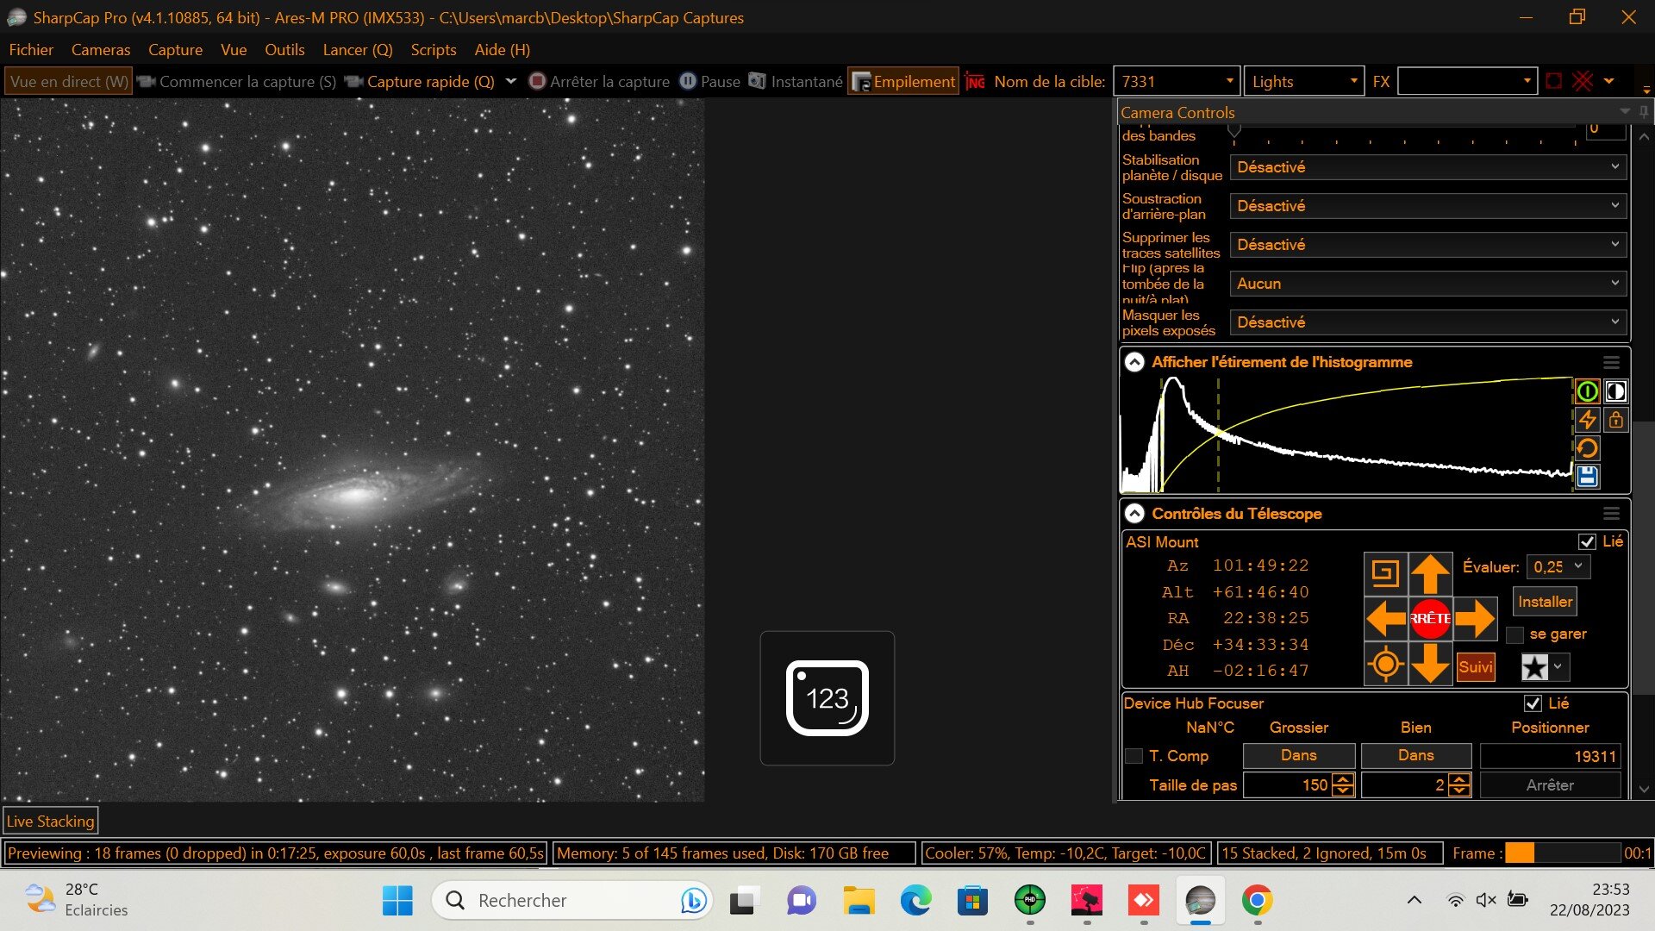Pause the capture
This screenshot has height=931, width=1655.
click(710, 82)
